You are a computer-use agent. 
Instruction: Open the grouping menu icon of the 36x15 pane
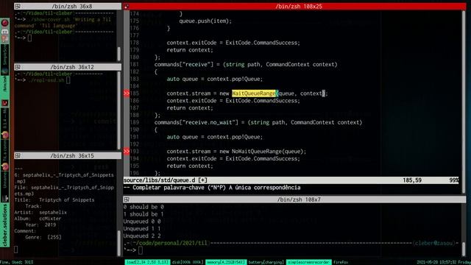pyautogui.click(x=18, y=155)
